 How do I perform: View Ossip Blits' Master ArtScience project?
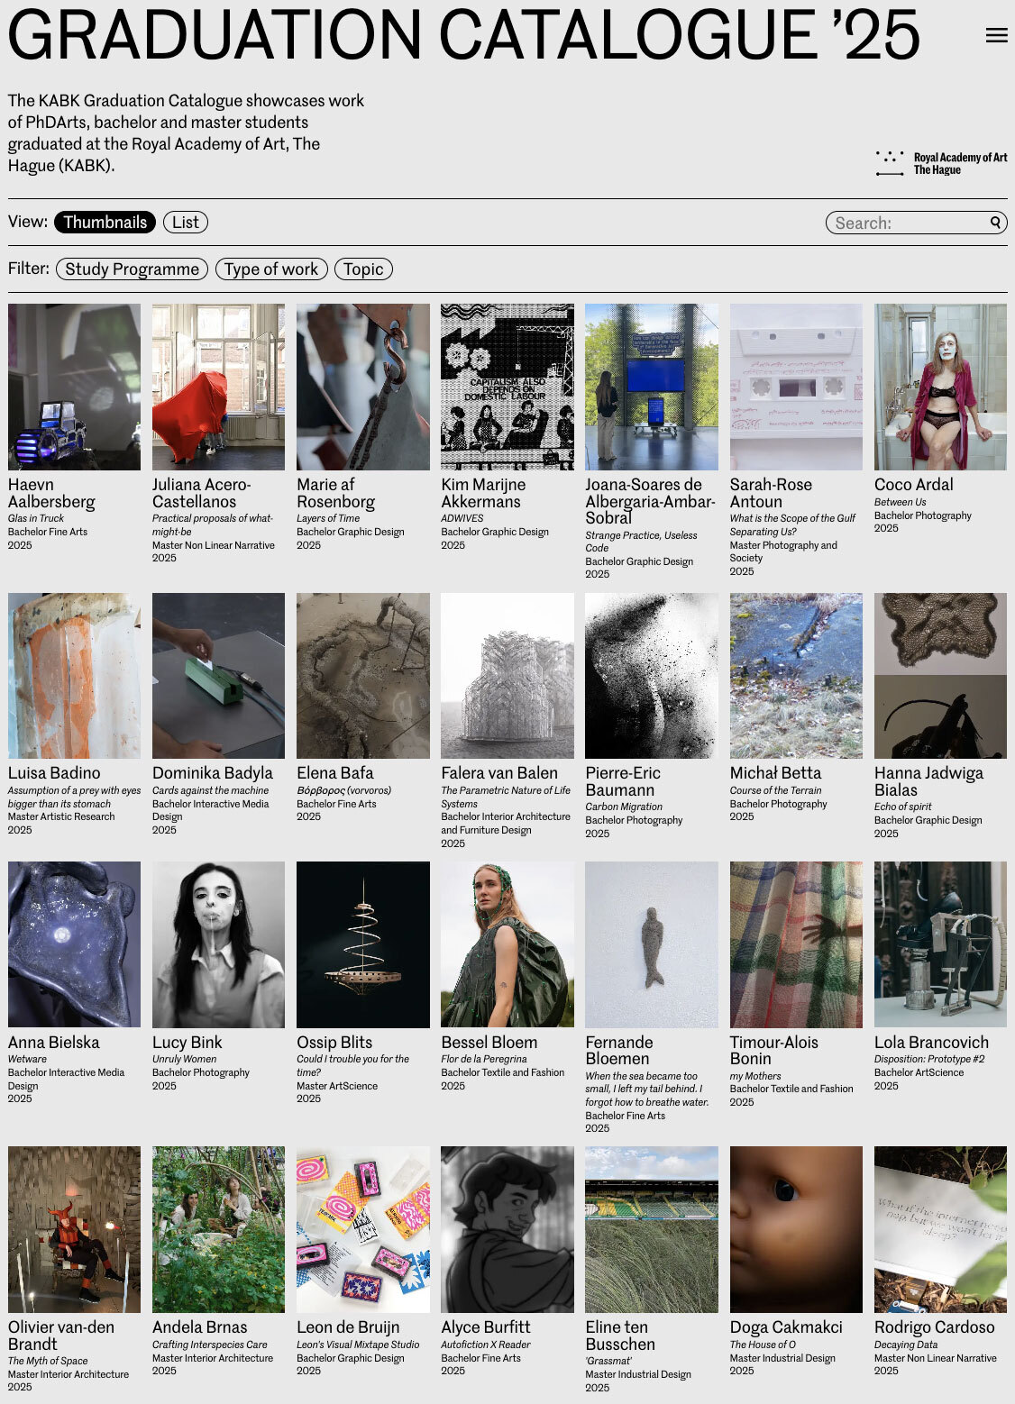coord(362,944)
